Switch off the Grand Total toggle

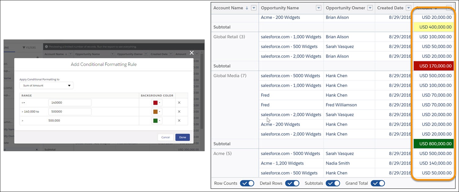(378, 183)
